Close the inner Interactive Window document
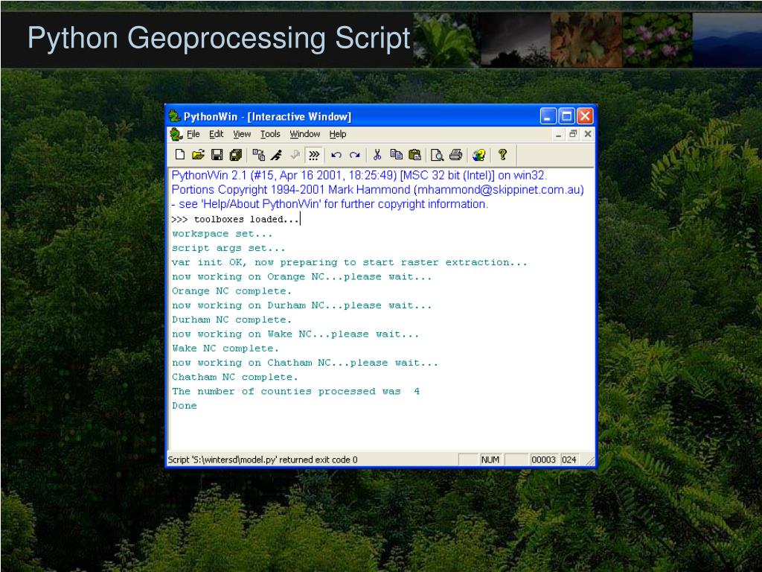The width and height of the screenshot is (762, 572). (588, 134)
